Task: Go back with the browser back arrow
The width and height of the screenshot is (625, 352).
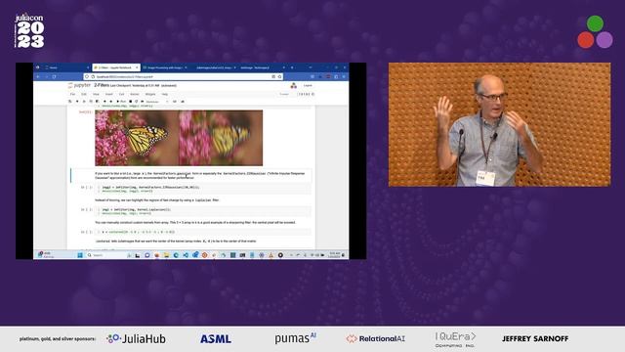Action: click(x=38, y=76)
